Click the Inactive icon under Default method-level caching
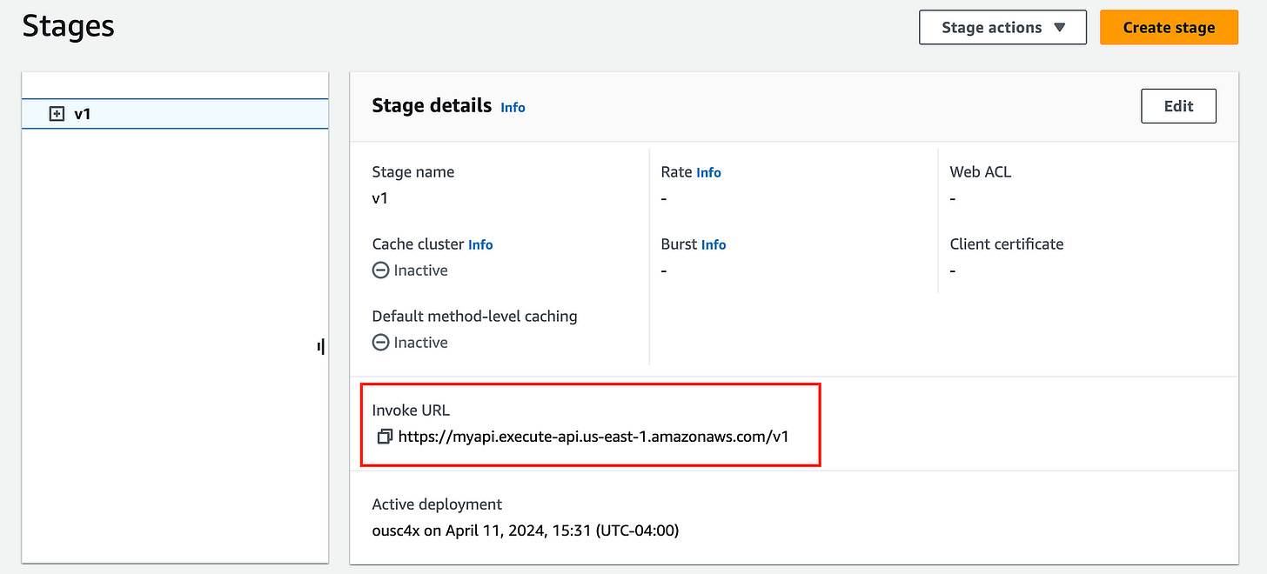The height and width of the screenshot is (574, 1267). [380, 343]
